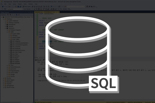Image resolution: width=155 pixels, height=103 pixels.
Task: Expand the Server Objects node
Action: click(4, 80)
